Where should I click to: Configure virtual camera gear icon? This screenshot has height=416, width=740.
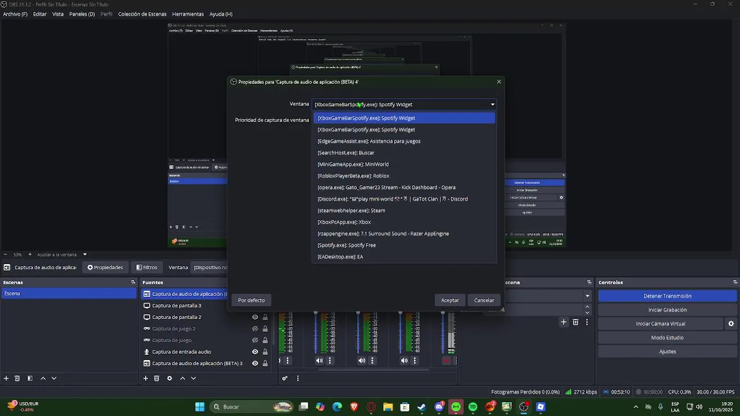pos(731,324)
